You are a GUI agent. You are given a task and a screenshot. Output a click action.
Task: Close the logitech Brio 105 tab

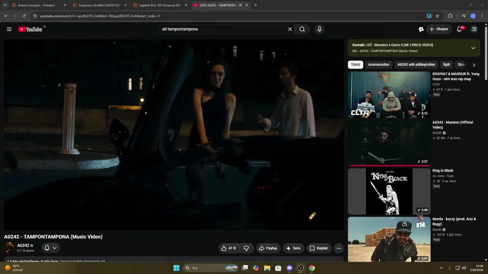click(x=186, y=5)
